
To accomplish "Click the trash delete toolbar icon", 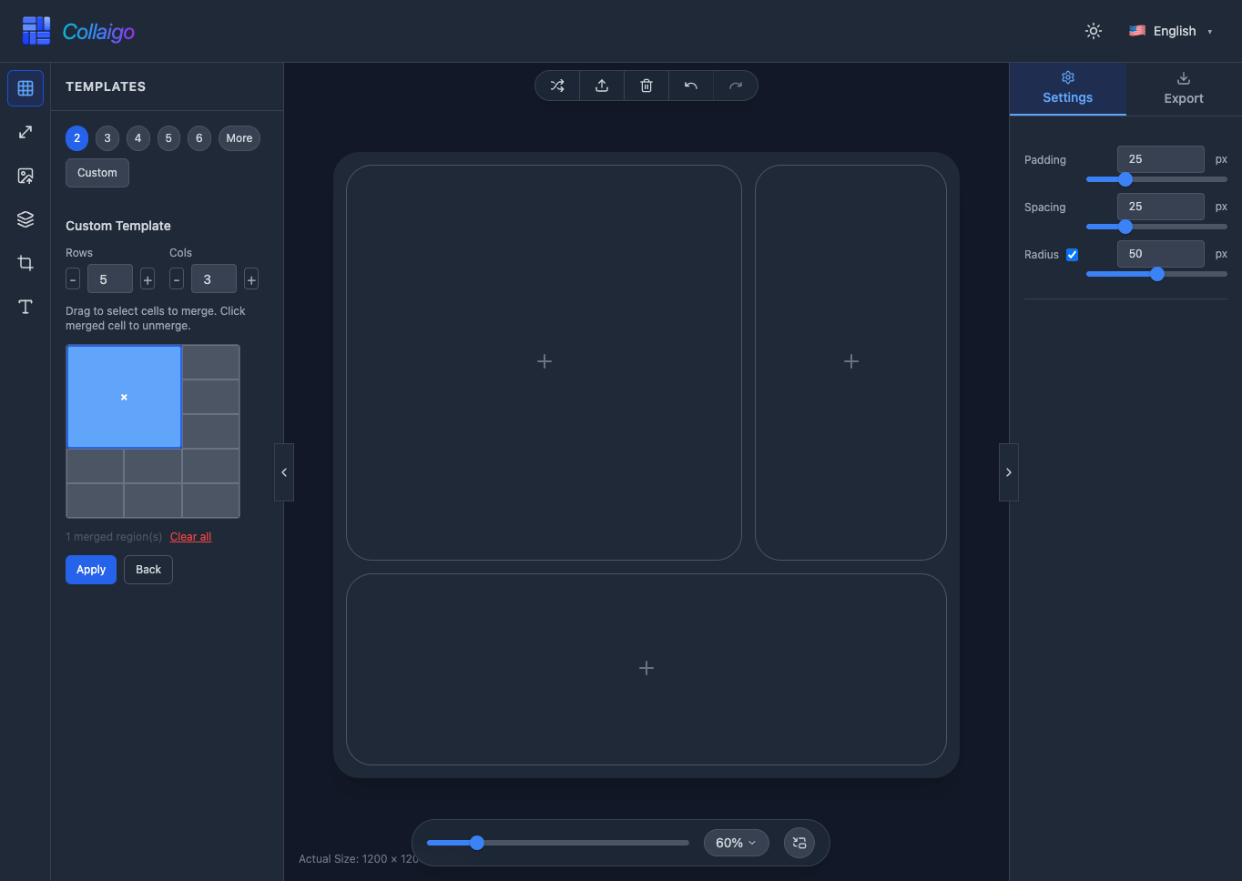I will pos(646,86).
